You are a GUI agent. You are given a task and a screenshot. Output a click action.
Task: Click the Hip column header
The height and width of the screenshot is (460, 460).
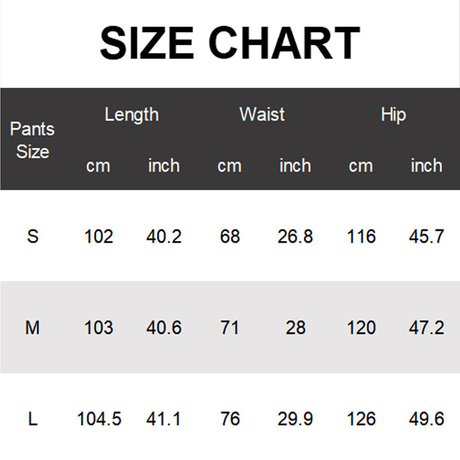pos(393,114)
